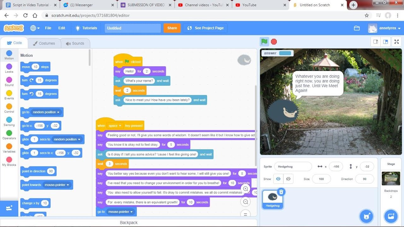
Task: Click the sprite Size field
Action: 321,179
